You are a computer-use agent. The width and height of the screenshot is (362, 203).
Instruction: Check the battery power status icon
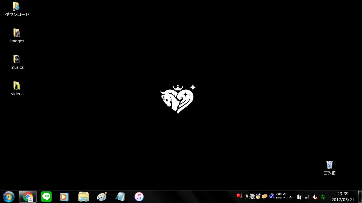tap(299, 197)
